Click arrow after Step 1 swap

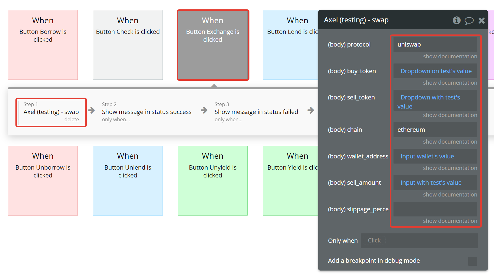(x=92, y=110)
